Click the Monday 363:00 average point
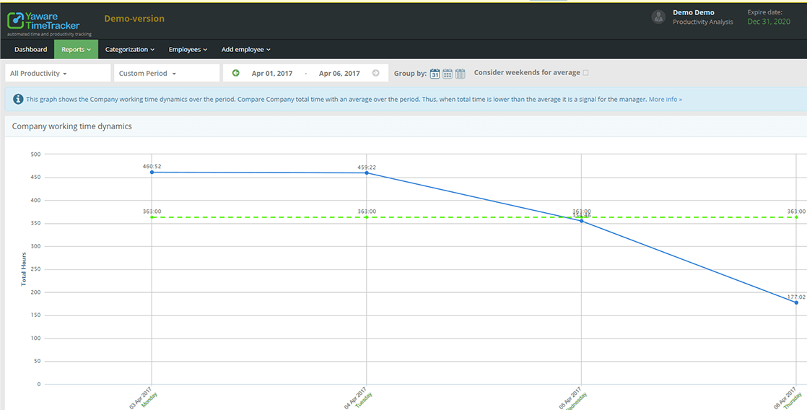The width and height of the screenshot is (807, 410). (x=152, y=217)
